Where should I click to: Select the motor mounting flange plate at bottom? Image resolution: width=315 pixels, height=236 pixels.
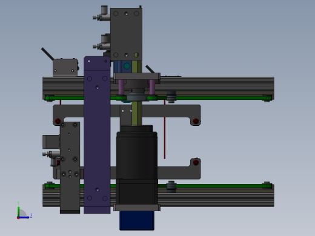coord(137,208)
